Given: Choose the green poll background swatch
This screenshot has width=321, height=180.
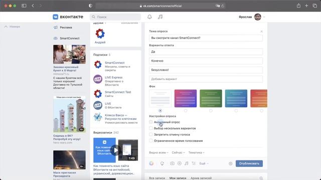Looking at the screenshot, I should click(211, 98).
